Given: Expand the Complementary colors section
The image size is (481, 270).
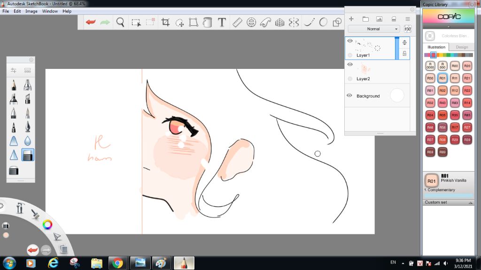Looking at the screenshot, I should point(440,190).
